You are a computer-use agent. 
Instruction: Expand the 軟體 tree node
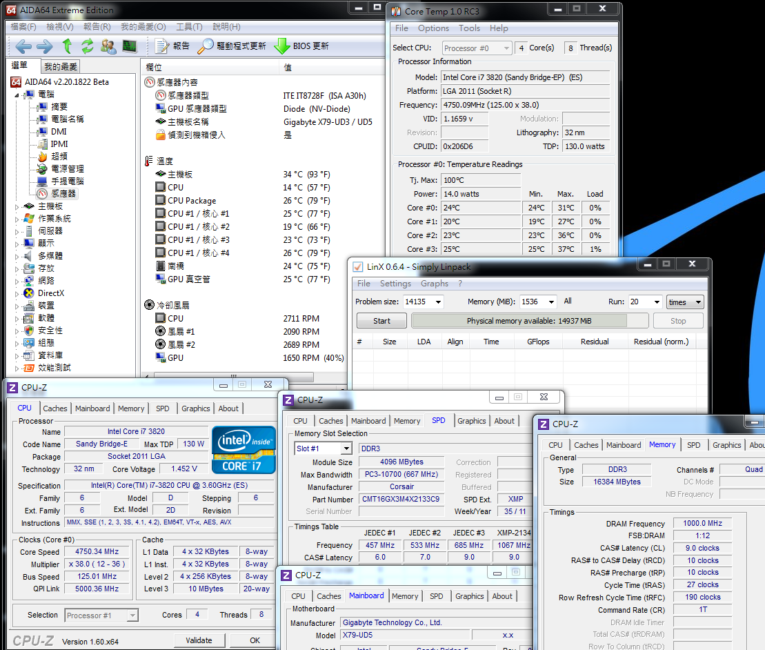click(17, 319)
